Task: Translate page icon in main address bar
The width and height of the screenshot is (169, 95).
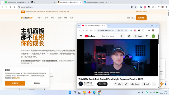Action: click(132, 7)
